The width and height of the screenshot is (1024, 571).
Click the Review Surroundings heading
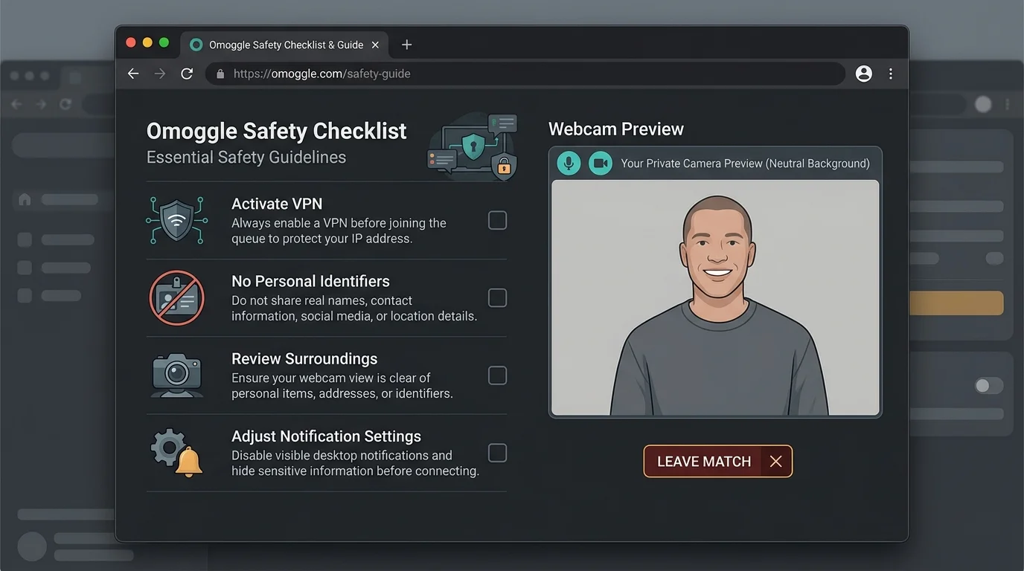(x=304, y=358)
